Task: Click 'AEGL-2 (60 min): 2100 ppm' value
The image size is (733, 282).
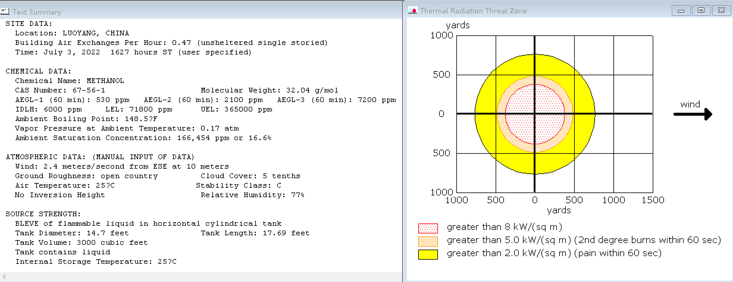Action: point(203,100)
